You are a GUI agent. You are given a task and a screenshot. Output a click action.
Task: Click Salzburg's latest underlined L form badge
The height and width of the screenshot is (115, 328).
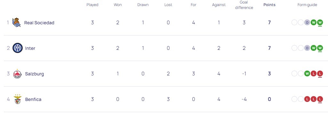tap(320, 74)
